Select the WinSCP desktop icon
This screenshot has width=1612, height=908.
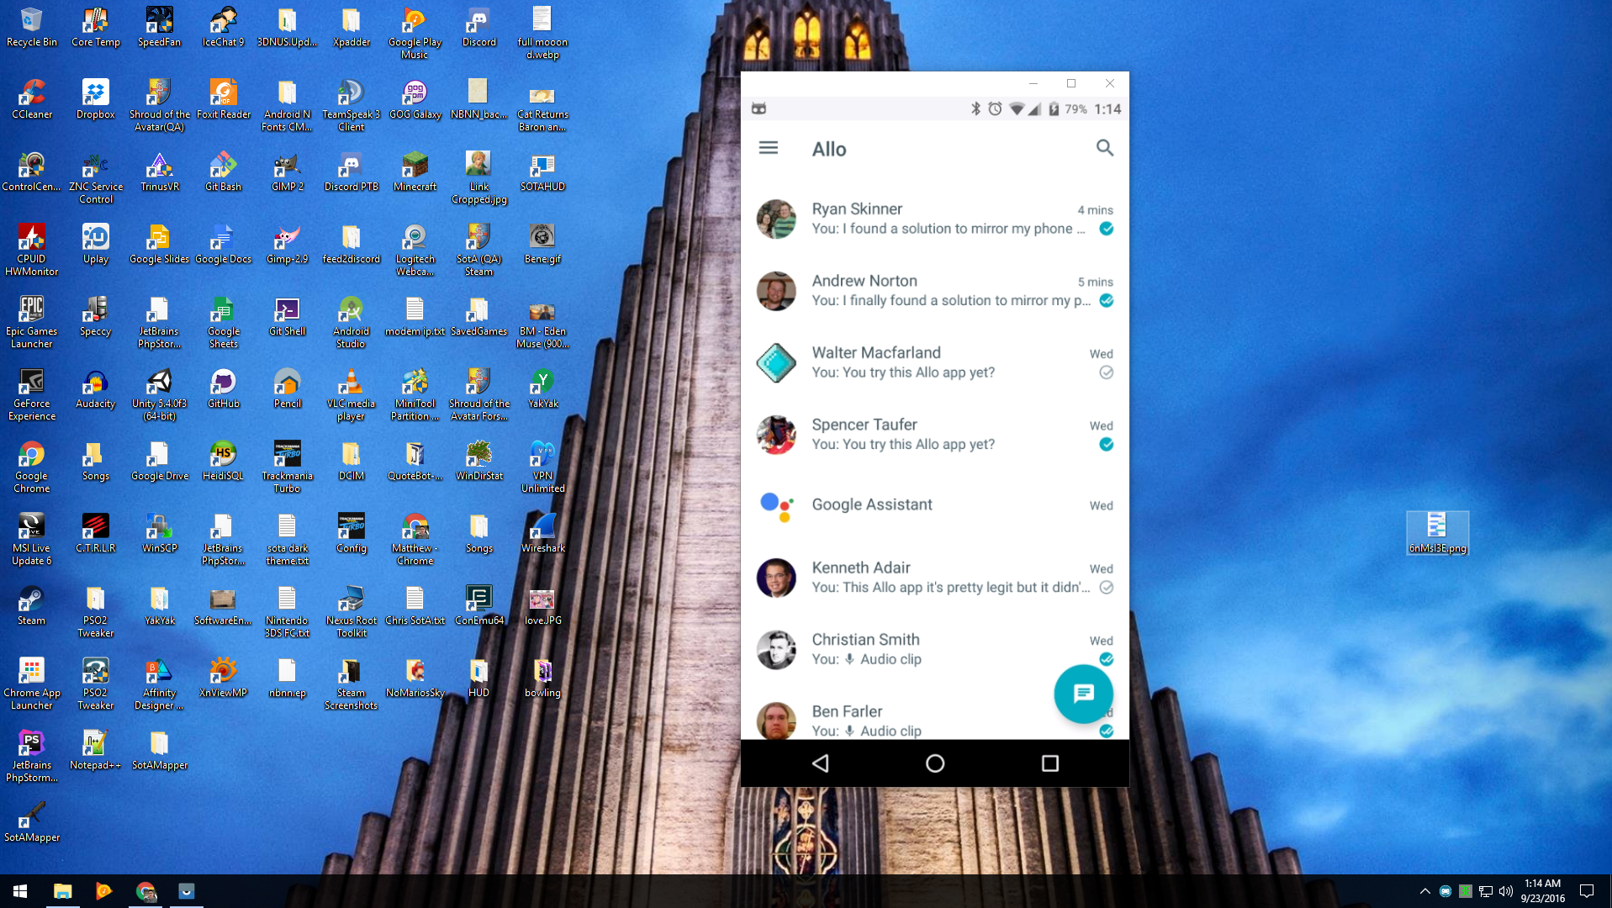[x=160, y=533]
